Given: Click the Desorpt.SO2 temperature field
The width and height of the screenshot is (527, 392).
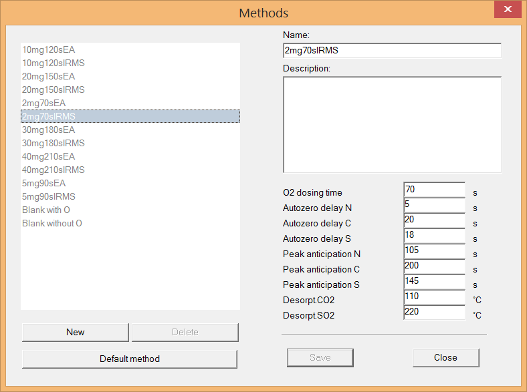Looking at the screenshot, I should 434,313.
